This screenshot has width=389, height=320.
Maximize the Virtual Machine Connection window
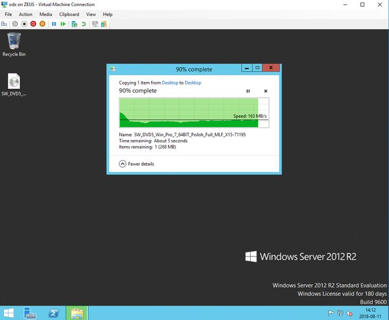point(362,4)
